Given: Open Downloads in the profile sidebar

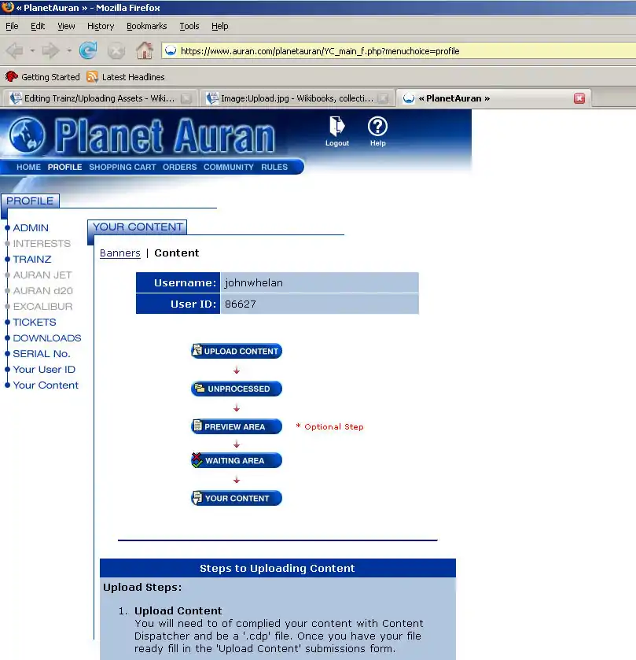Looking at the screenshot, I should (46, 338).
